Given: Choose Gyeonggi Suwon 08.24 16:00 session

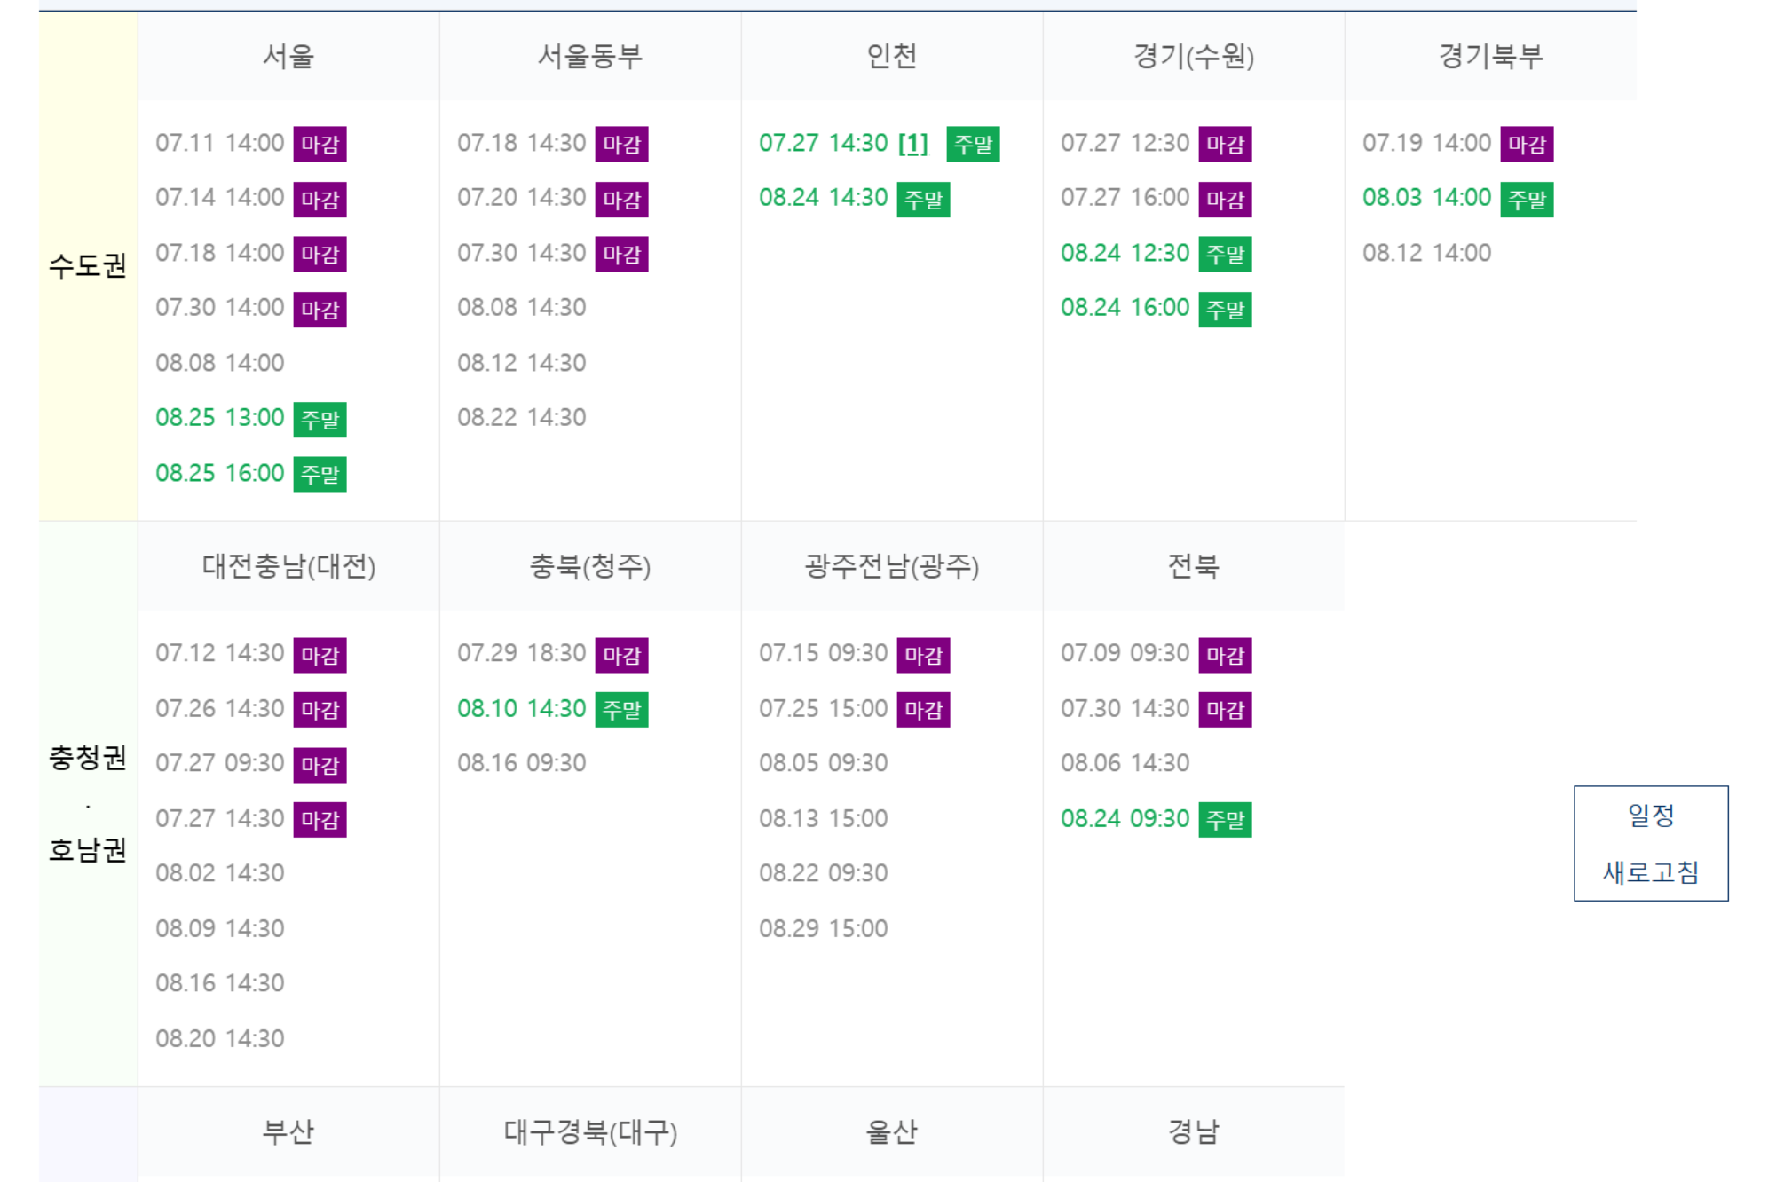Looking at the screenshot, I should 1125,308.
